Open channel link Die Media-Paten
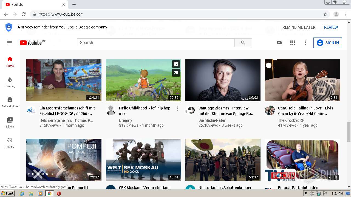351x197 pixels. (x=212, y=120)
